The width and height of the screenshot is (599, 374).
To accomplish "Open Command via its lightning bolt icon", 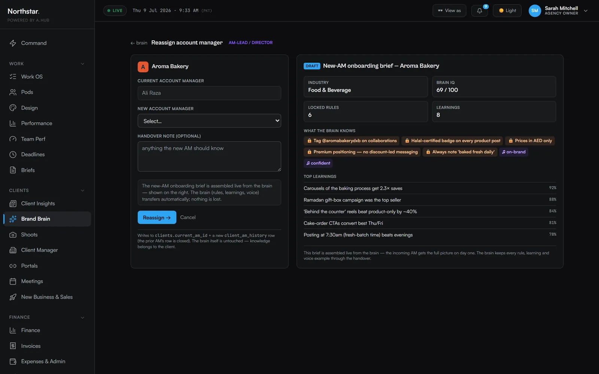I will pyautogui.click(x=13, y=43).
